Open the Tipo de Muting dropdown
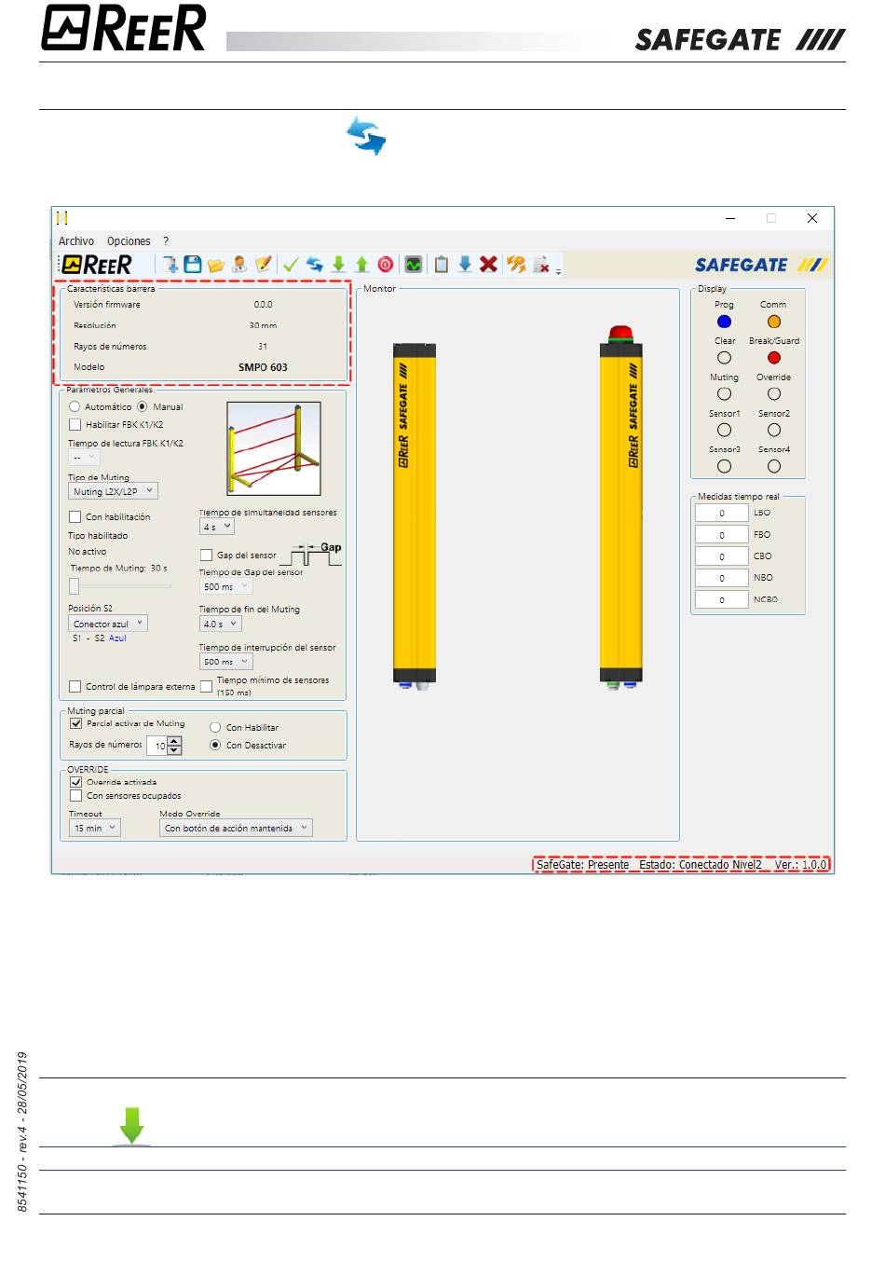The height and width of the screenshot is (1276, 885). [x=113, y=491]
